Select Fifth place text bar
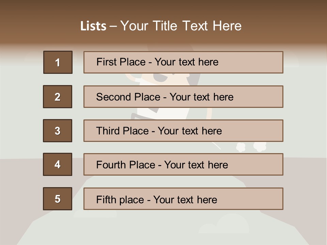Viewport: 327px width, 245px height. tap(183, 199)
